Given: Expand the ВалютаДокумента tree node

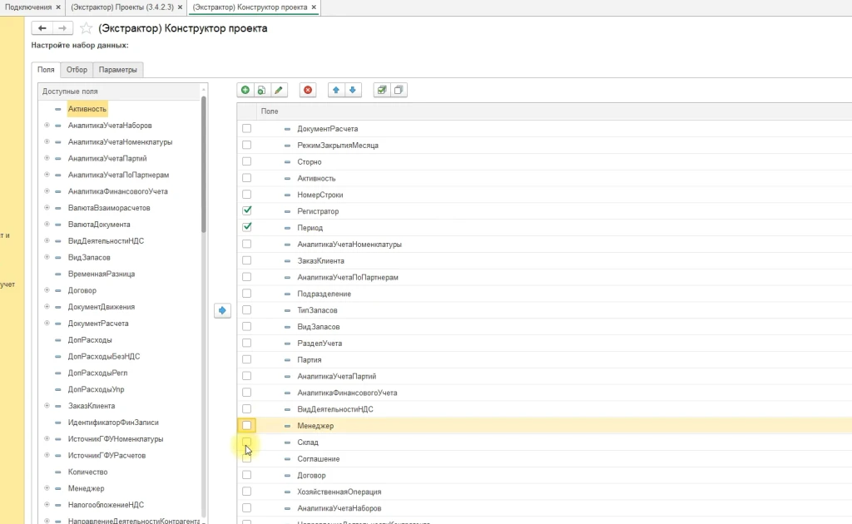Looking at the screenshot, I should (x=47, y=225).
